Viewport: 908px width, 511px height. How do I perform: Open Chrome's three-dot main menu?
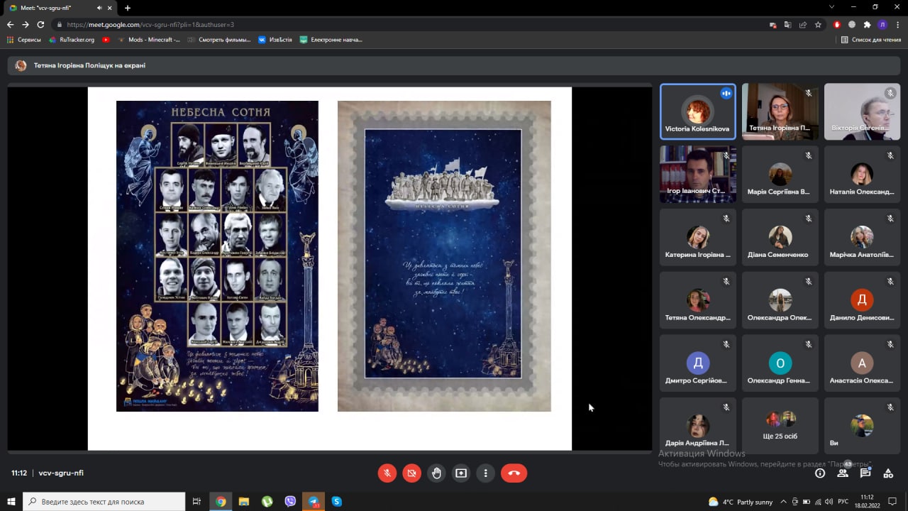[898, 24]
